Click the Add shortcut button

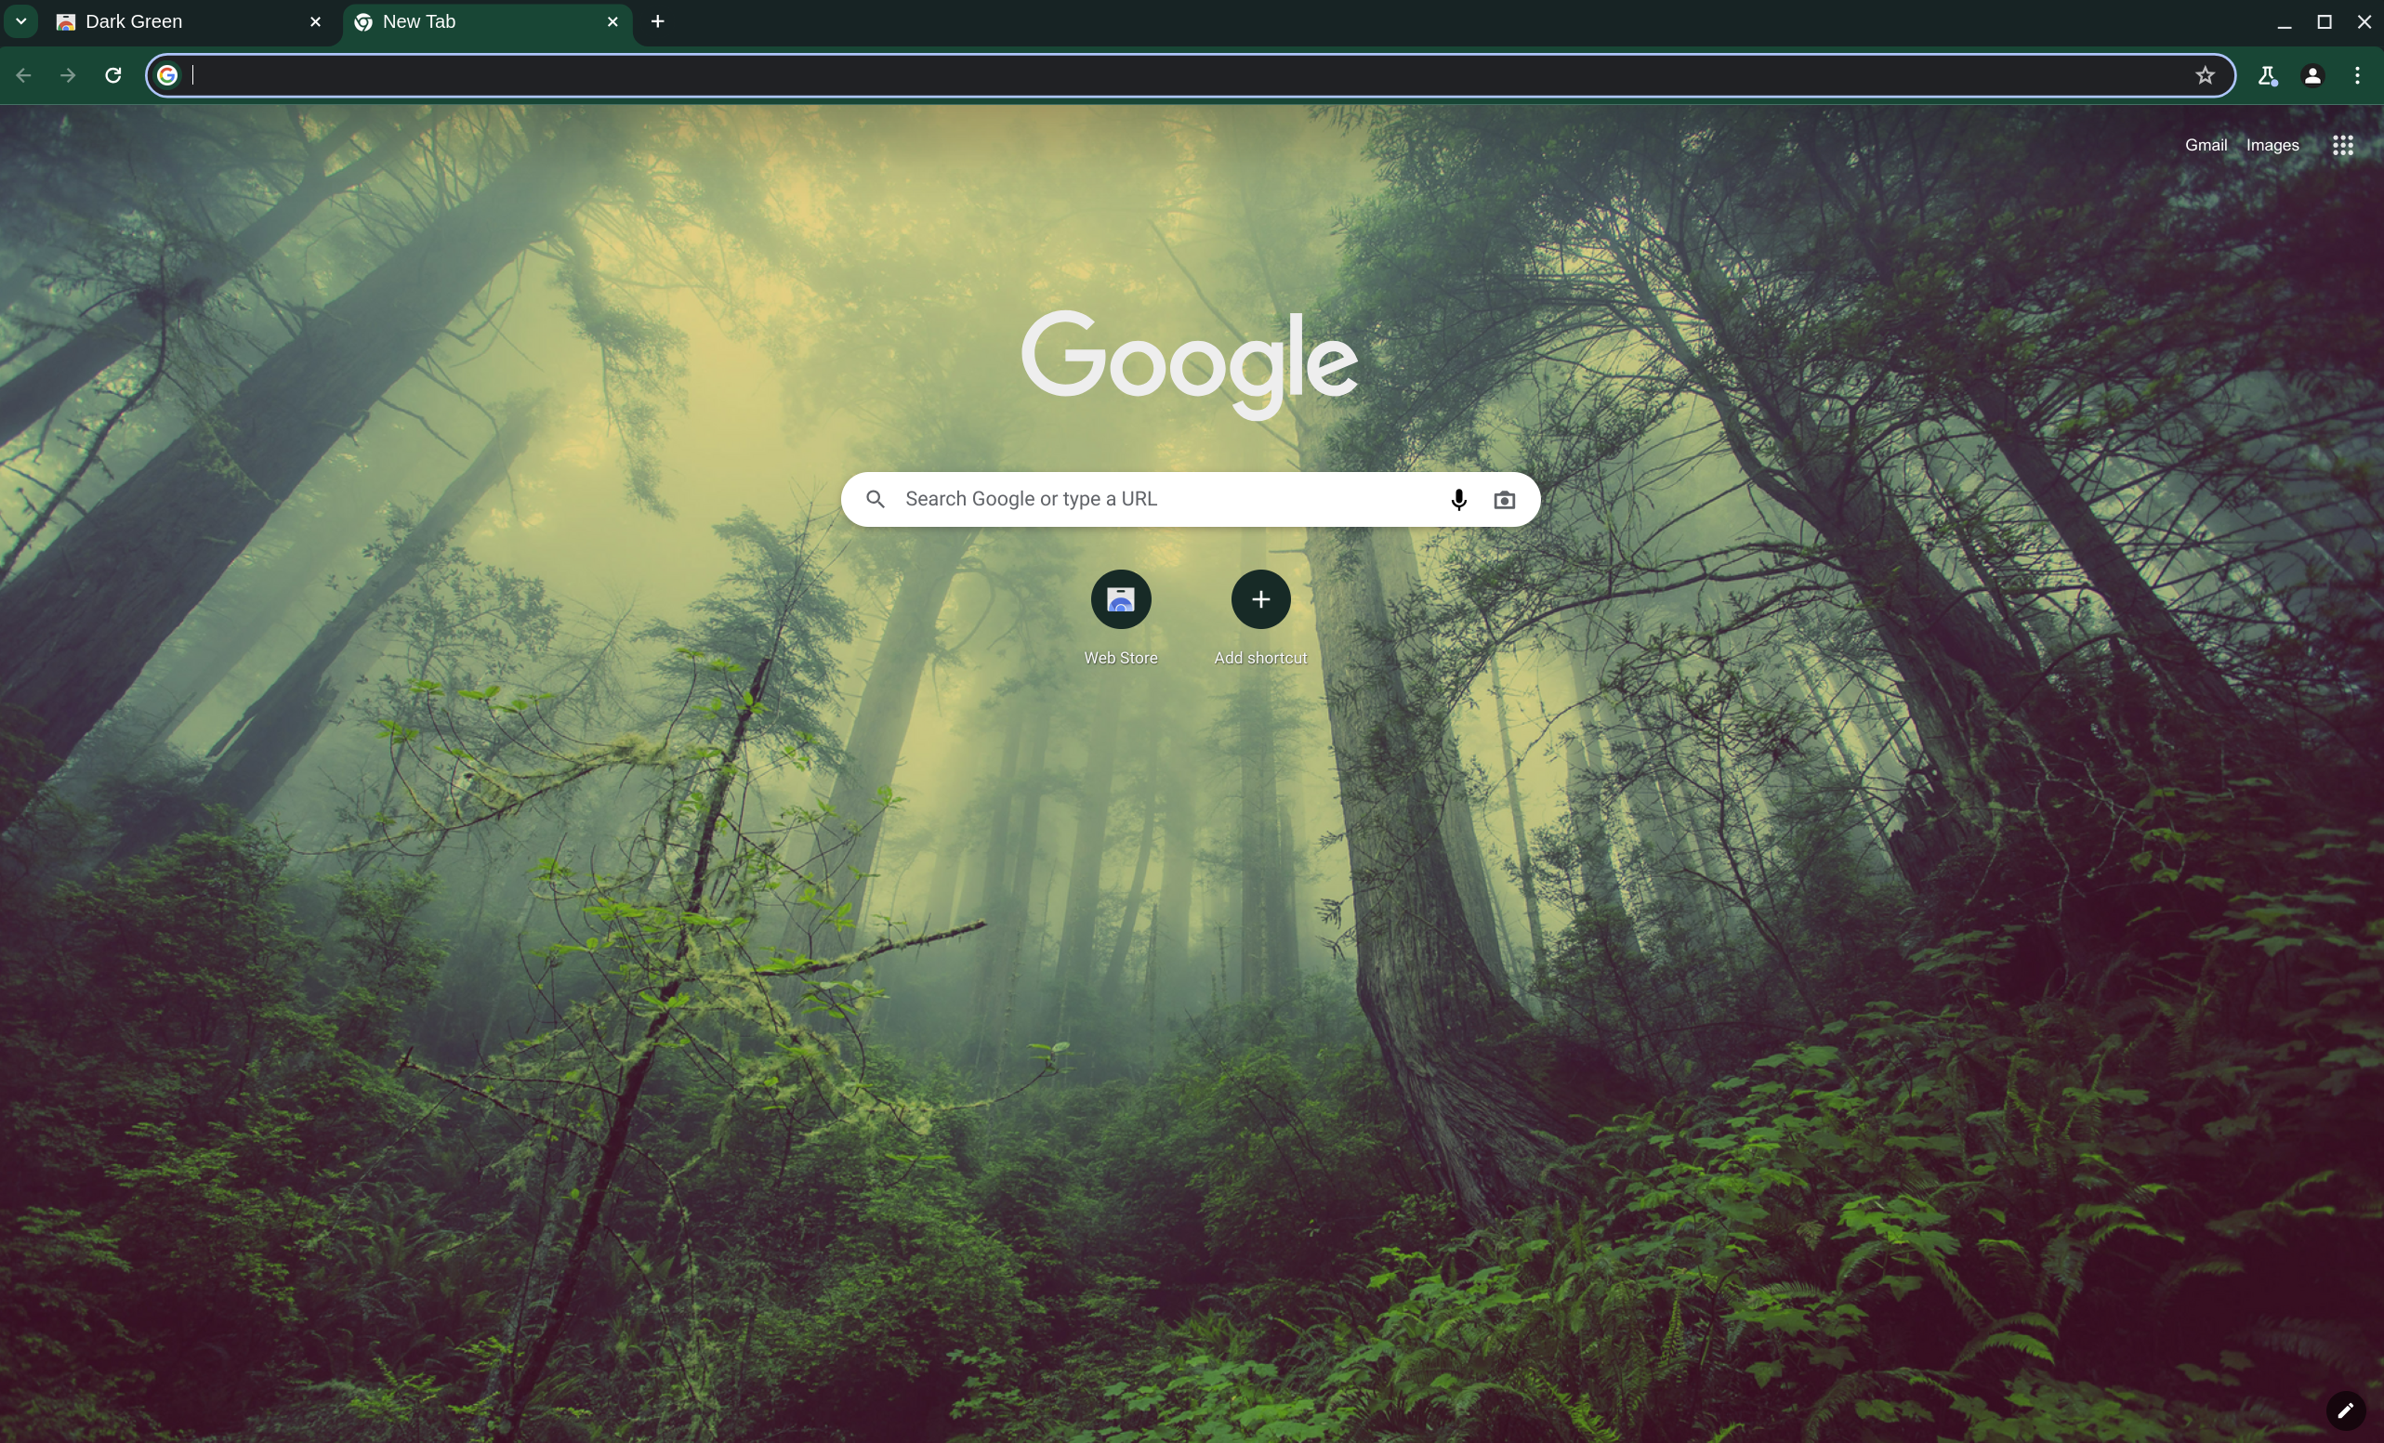[x=1259, y=599]
